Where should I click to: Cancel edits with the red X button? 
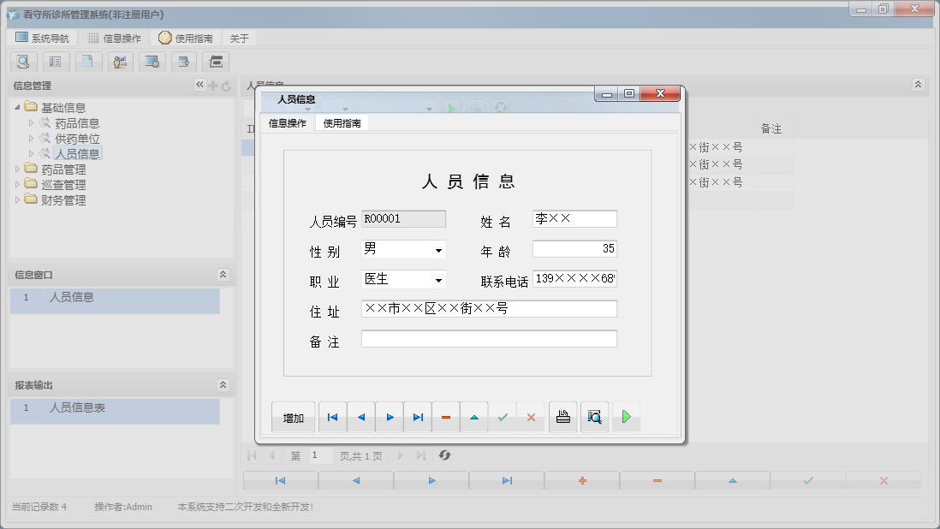point(532,417)
